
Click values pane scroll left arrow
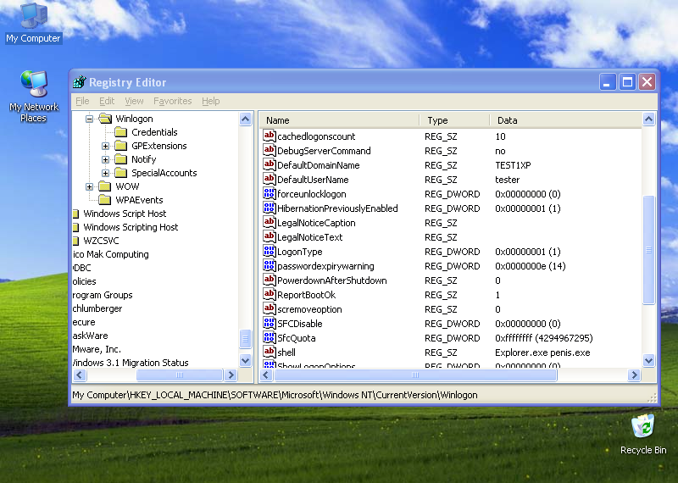point(266,375)
